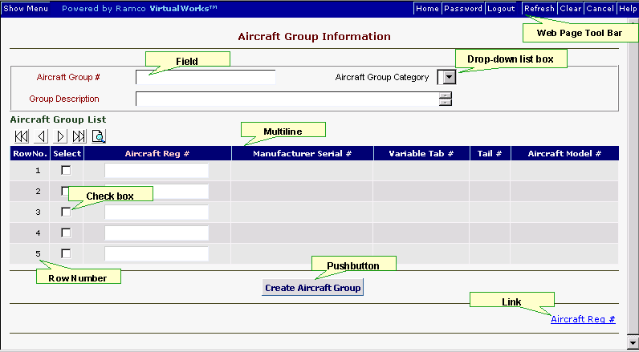The height and width of the screenshot is (352, 639).
Task: Click Refresh in the toolbar
Action: tap(539, 9)
